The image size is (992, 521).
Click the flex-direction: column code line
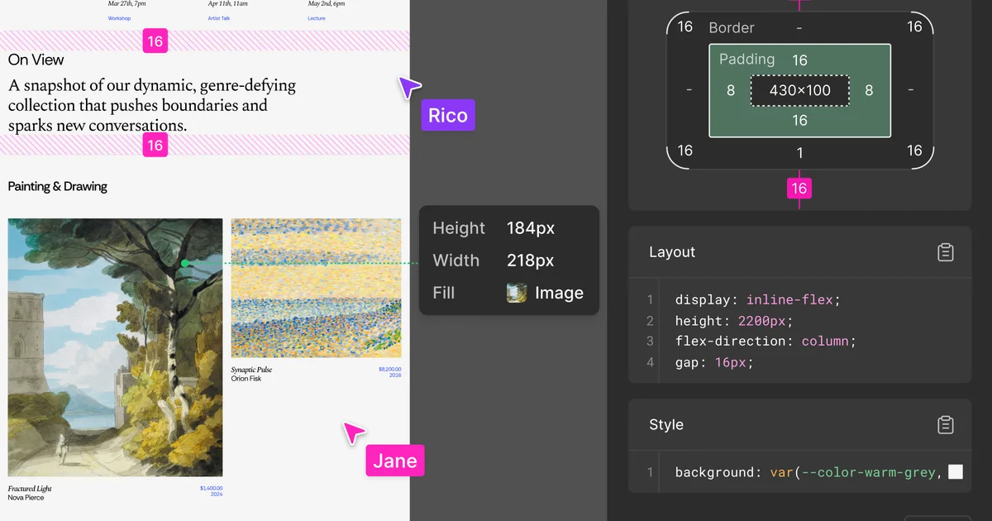[x=765, y=341]
